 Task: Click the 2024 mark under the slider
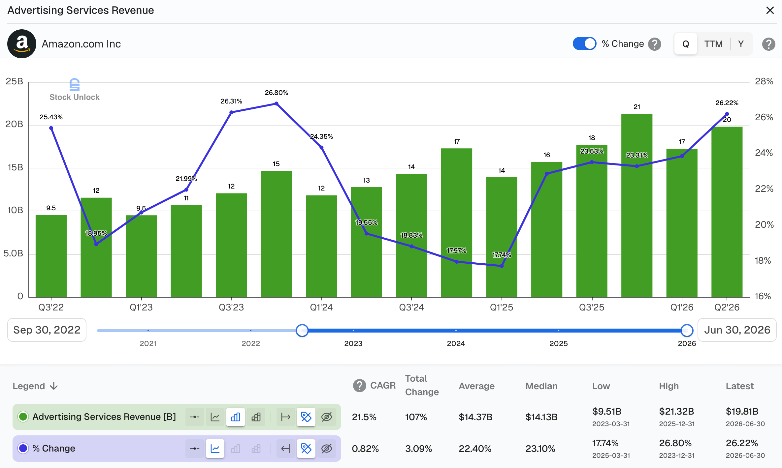(456, 343)
